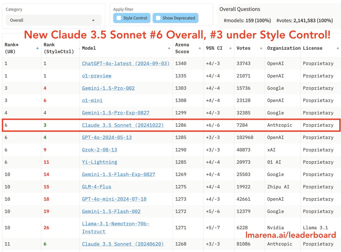
Task: Open the Yi-Lightning model link
Action: click(99, 162)
